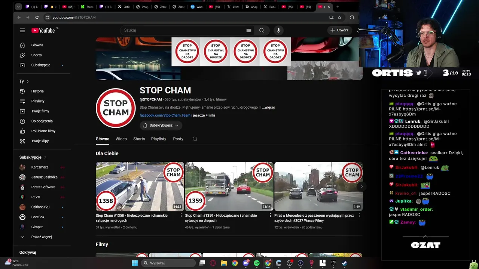The height and width of the screenshot is (269, 479).
Task: Open Spotify from the taskbar
Action: pyautogui.click(x=257, y=263)
